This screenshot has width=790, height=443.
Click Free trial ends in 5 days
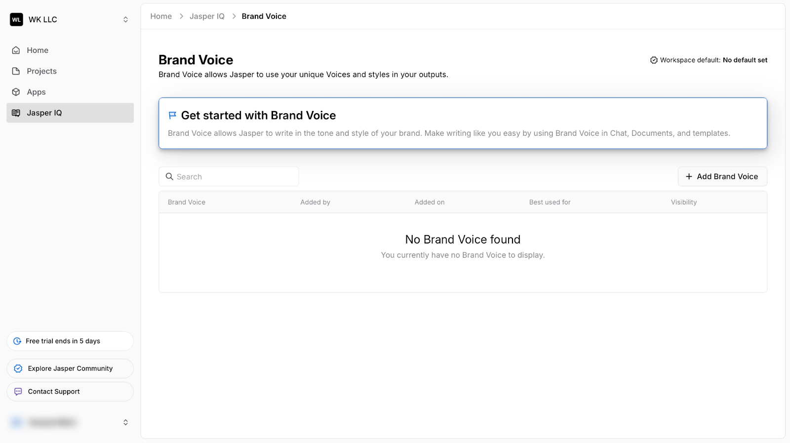tap(70, 341)
